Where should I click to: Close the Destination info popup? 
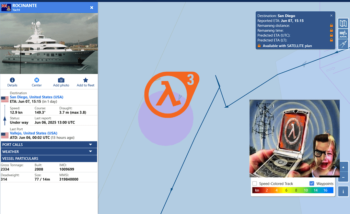(331, 16)
